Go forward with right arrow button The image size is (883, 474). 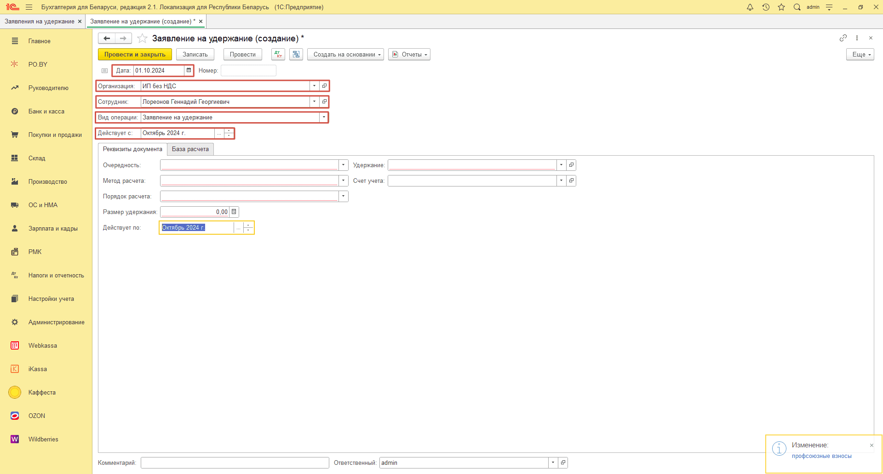click(x=123, y=38)
